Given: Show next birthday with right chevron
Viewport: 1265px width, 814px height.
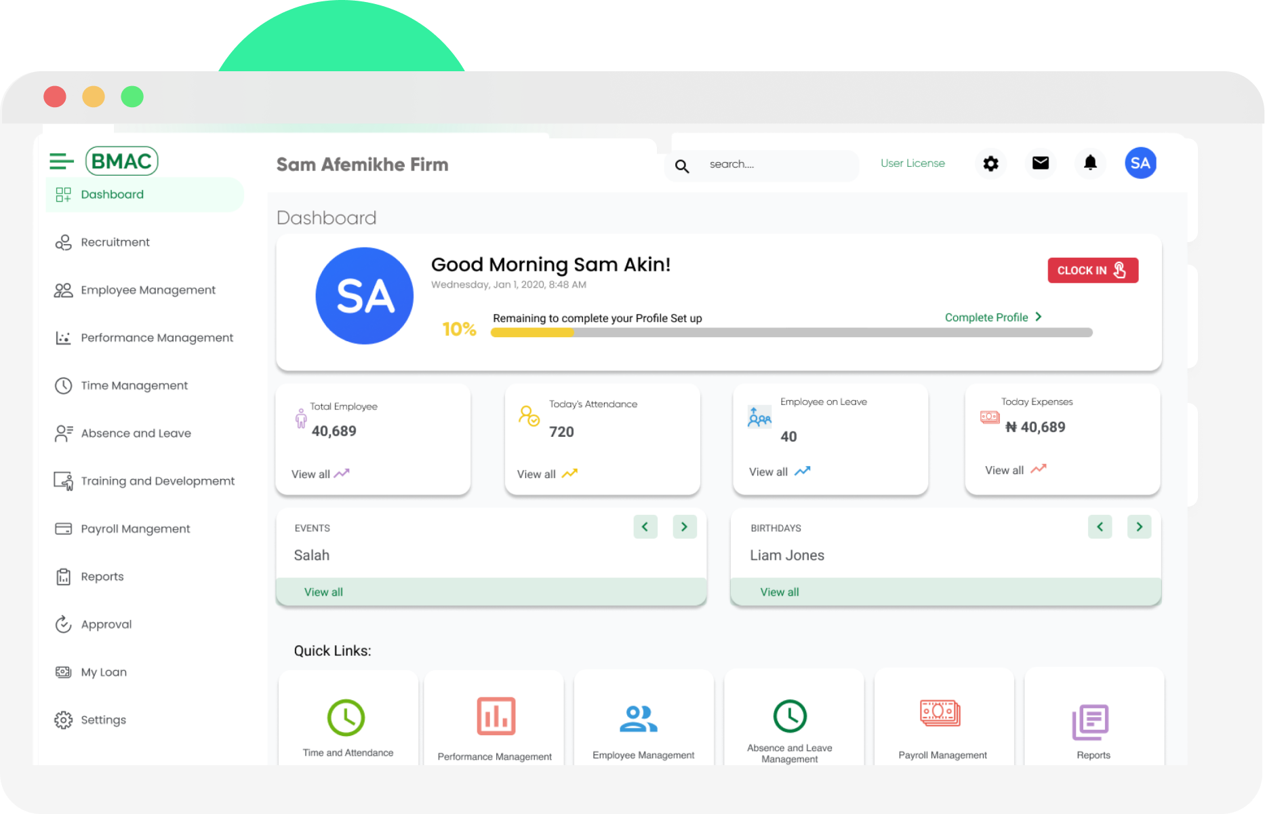Looking at the screenshot, I should click(1139, 526).
